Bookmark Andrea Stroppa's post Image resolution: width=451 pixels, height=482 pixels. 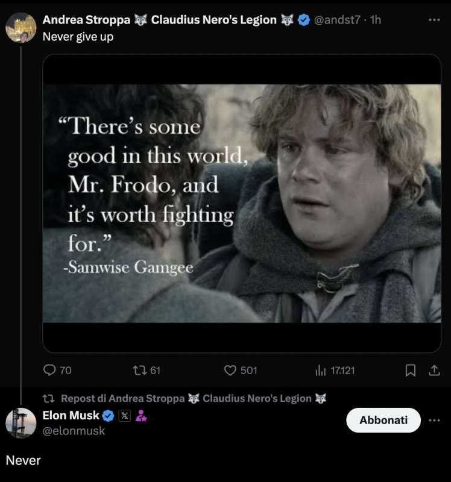[411, 371]
